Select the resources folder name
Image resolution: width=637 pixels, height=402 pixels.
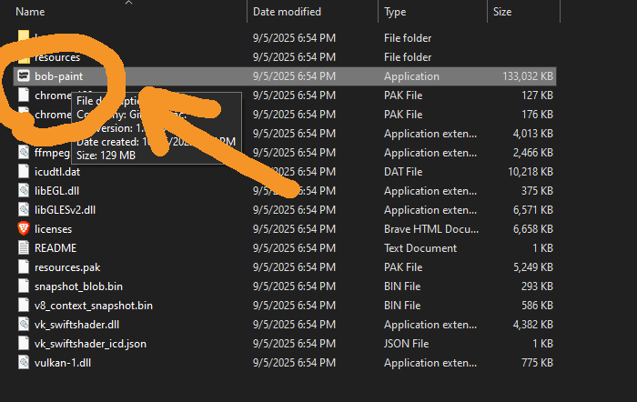pyautogui.click(x=57, y=57)
